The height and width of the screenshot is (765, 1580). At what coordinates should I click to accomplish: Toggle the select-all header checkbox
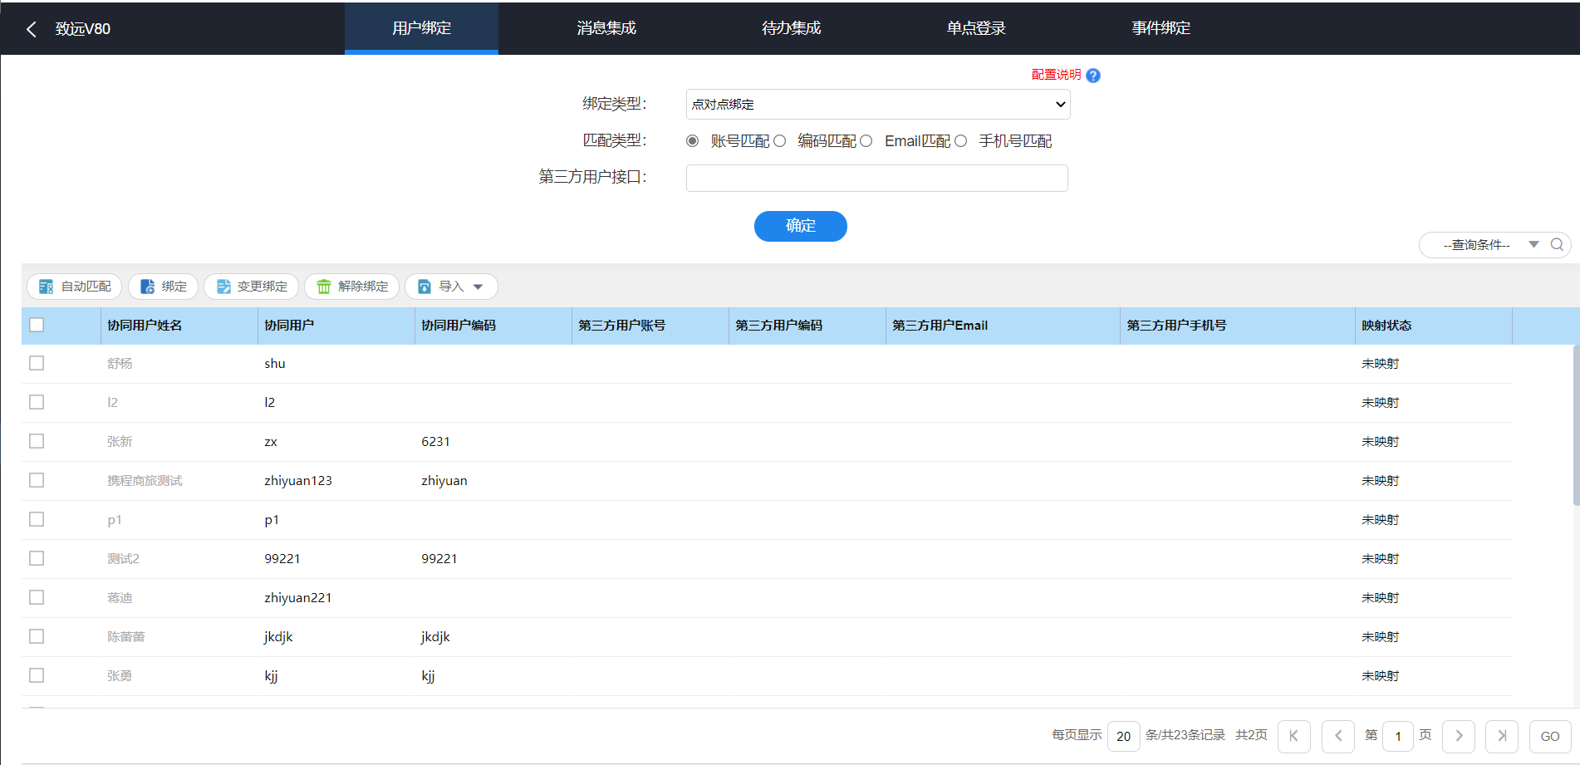pos(37,325)
